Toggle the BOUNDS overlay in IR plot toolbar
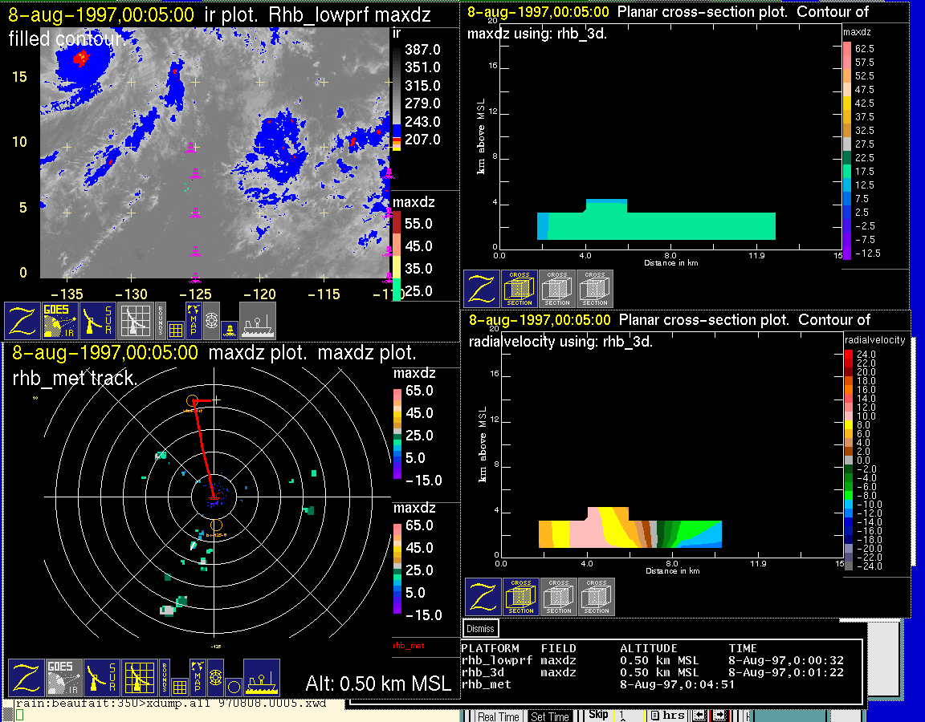Image resolution: width=925 pixels, height=722 pixels. click(x=161, y=320)
